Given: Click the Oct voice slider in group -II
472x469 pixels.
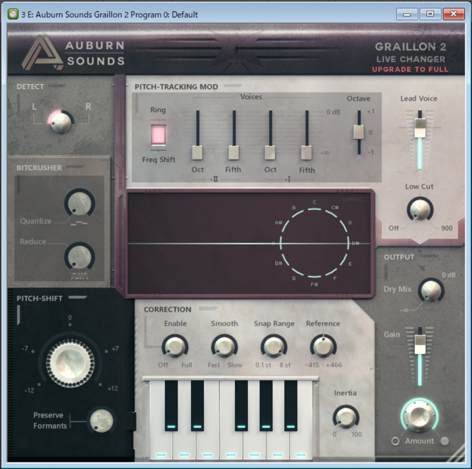Looking at the screenshot, I should tap(197, 153).
